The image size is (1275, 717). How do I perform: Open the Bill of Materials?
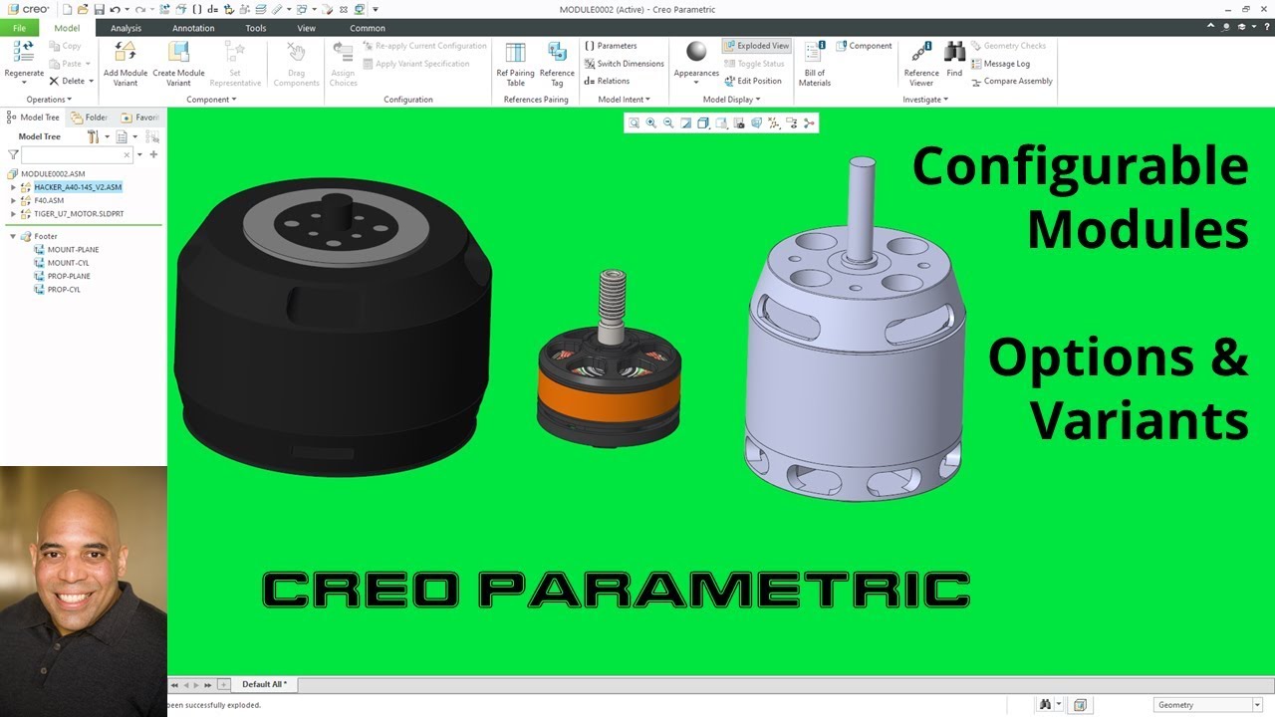(815, 64)
